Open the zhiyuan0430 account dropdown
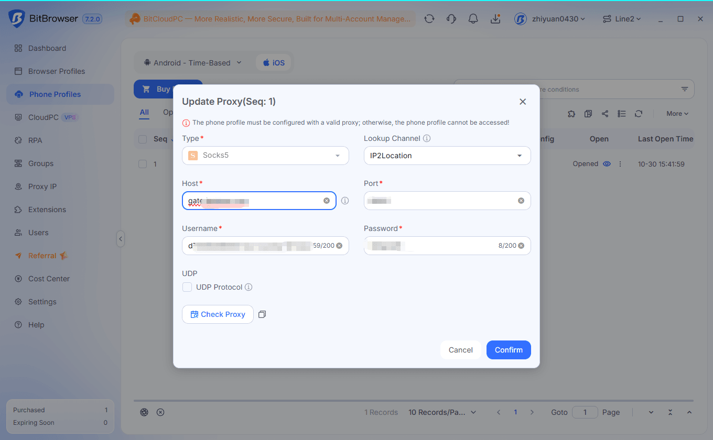The height and width of the screenshot is (440, 713). coord(549,19)
